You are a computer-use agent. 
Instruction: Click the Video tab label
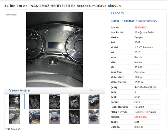97,90
